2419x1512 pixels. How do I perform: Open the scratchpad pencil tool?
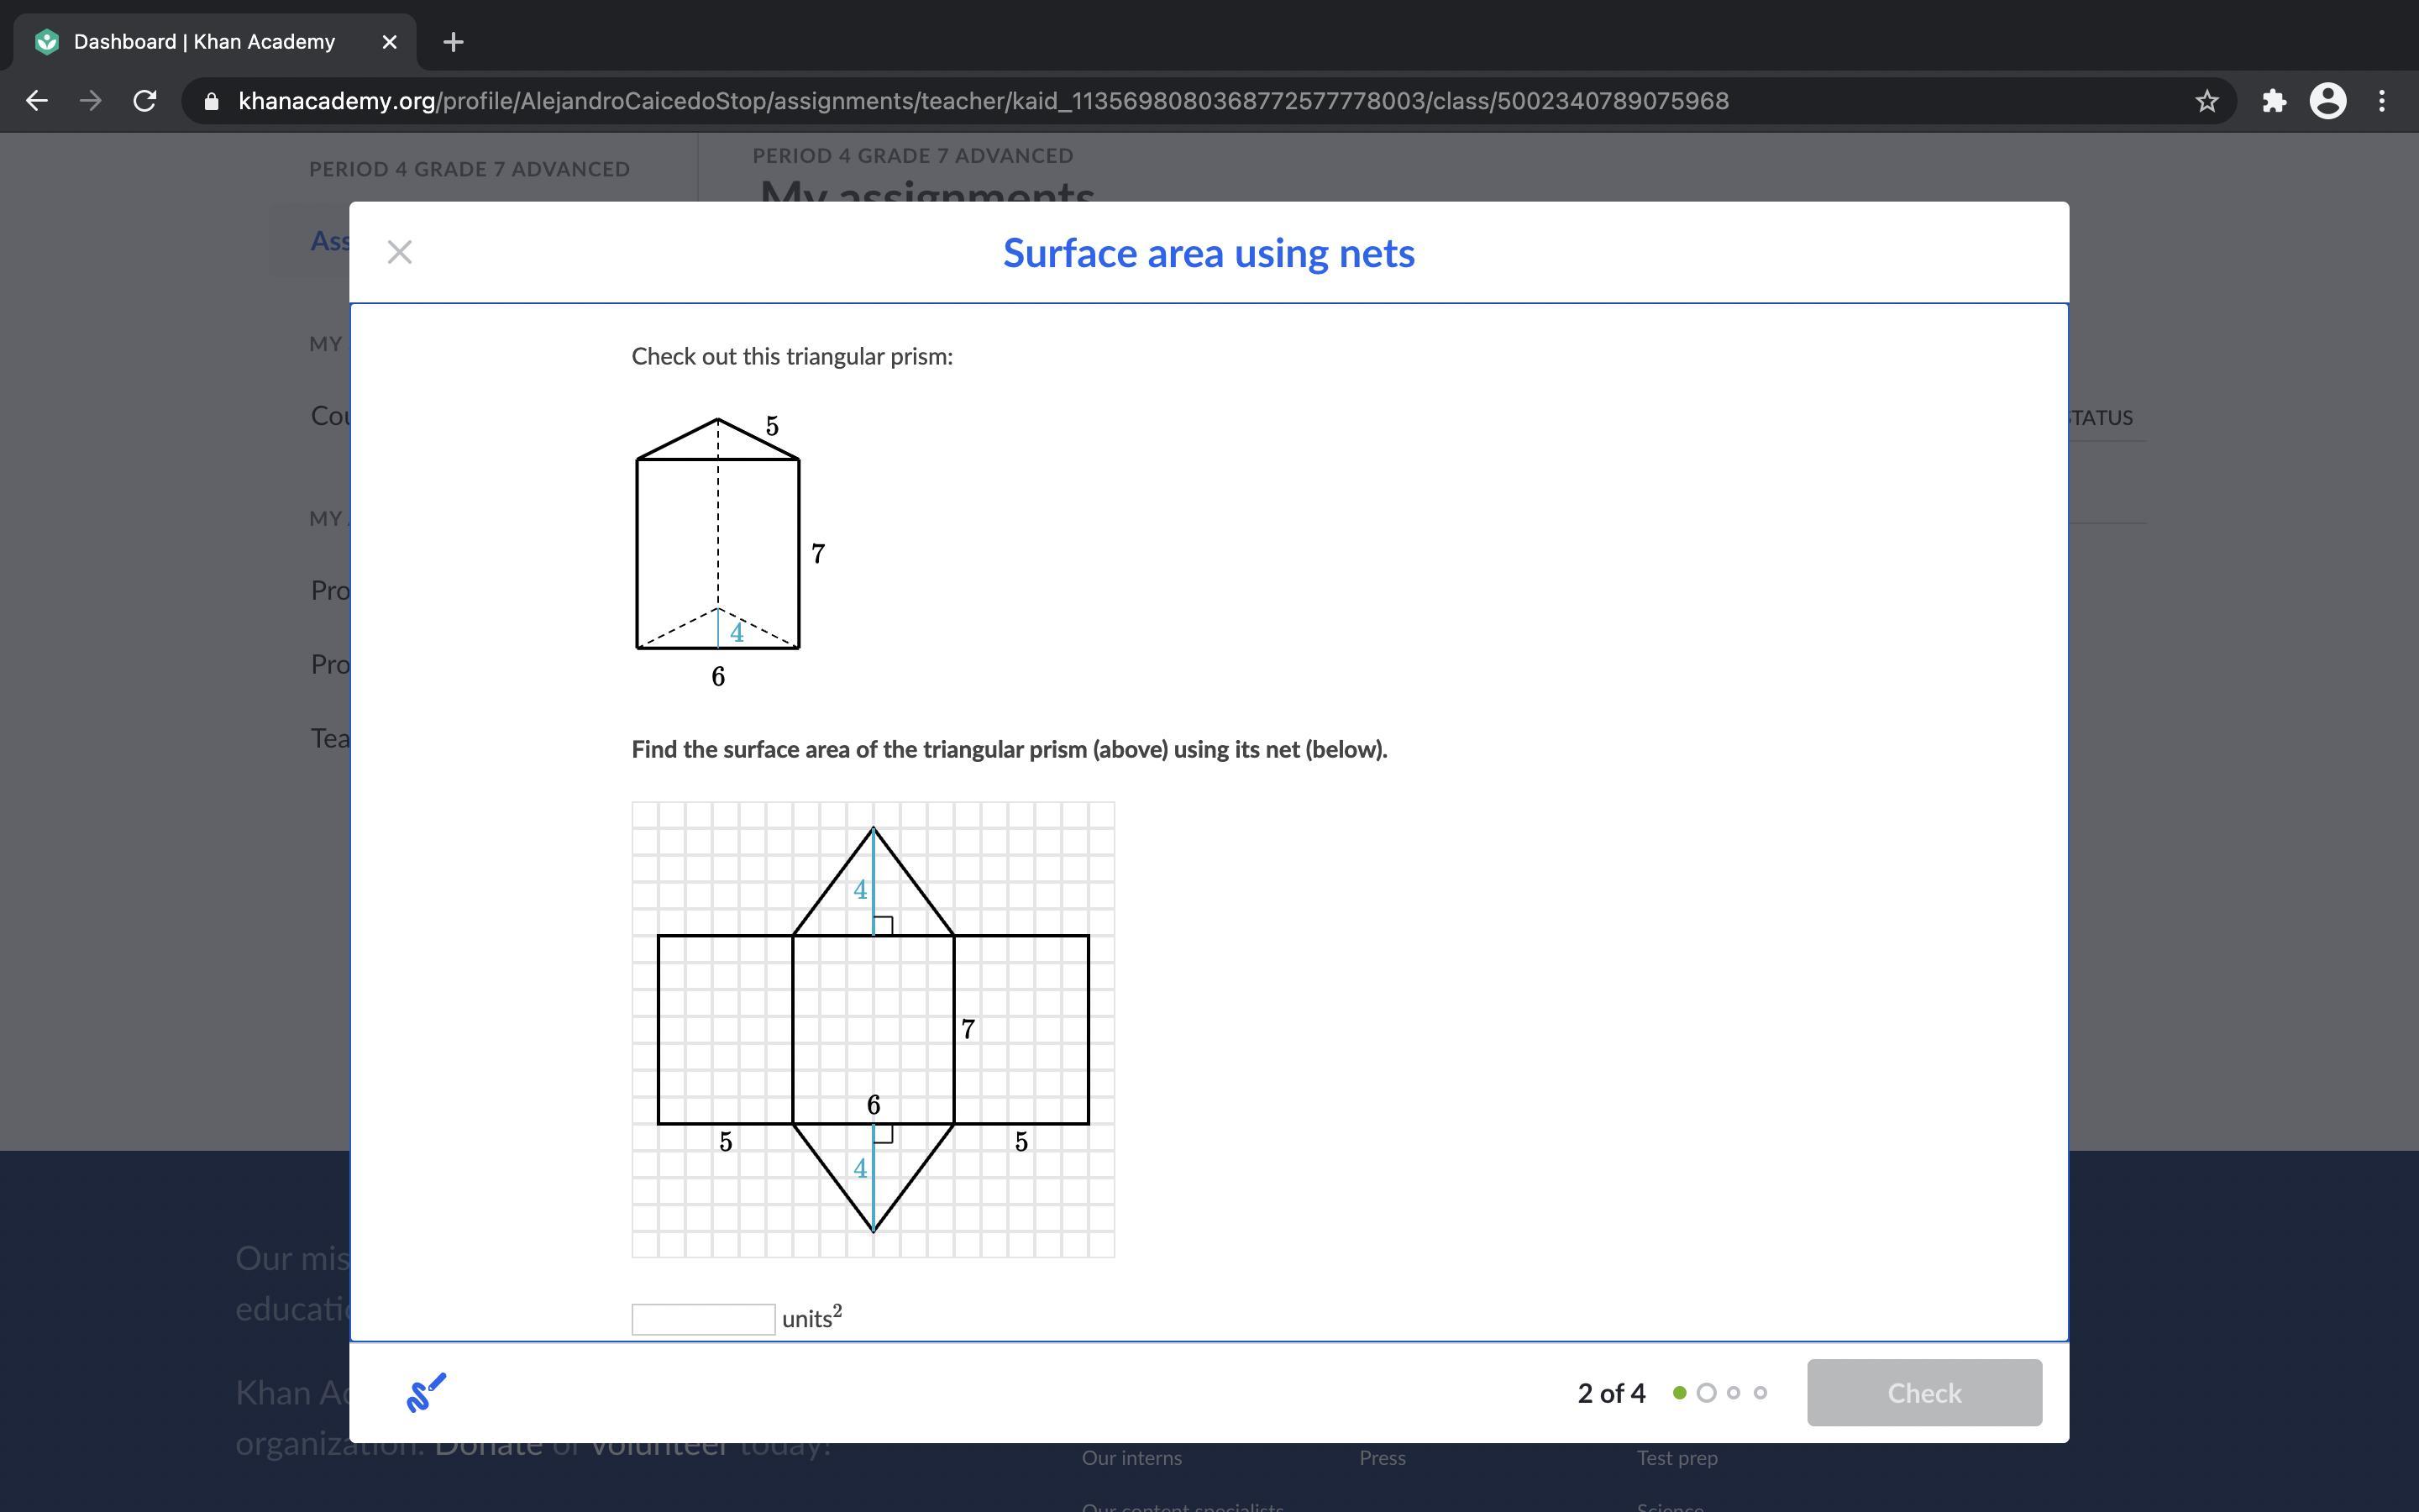pyautogui.click(x=426, y=1392)
